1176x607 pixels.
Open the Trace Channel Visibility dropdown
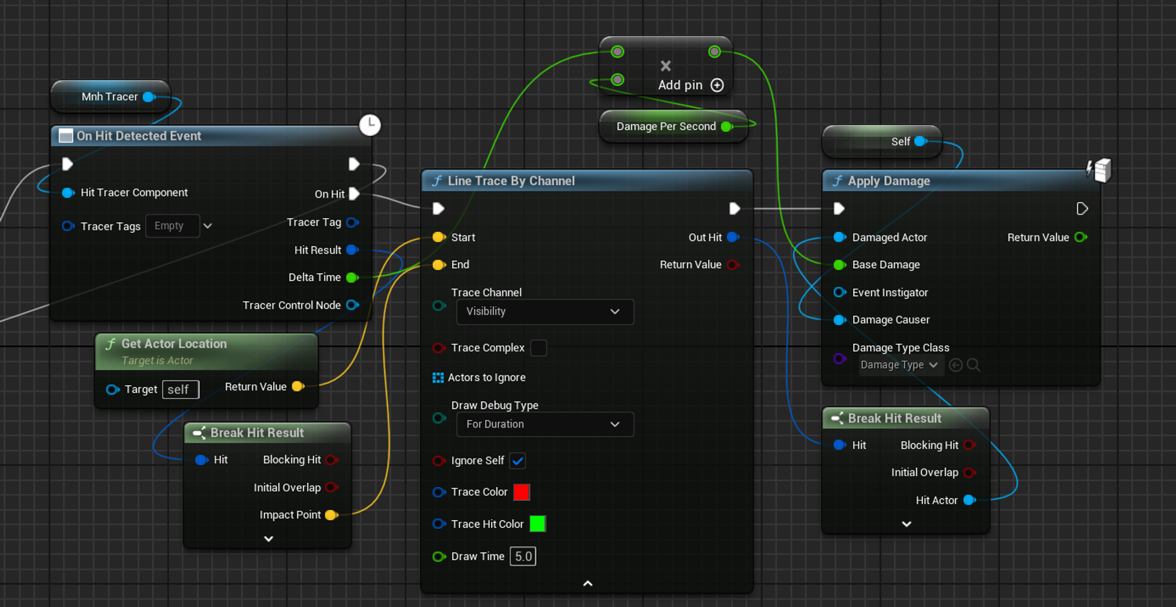(x=544, y=312)
